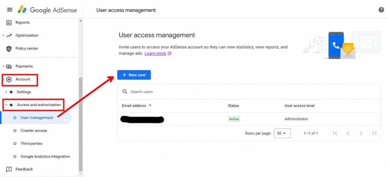Screen dimensions: 388x177
Task: Click the New user button
Action: [x=134, y=75]
